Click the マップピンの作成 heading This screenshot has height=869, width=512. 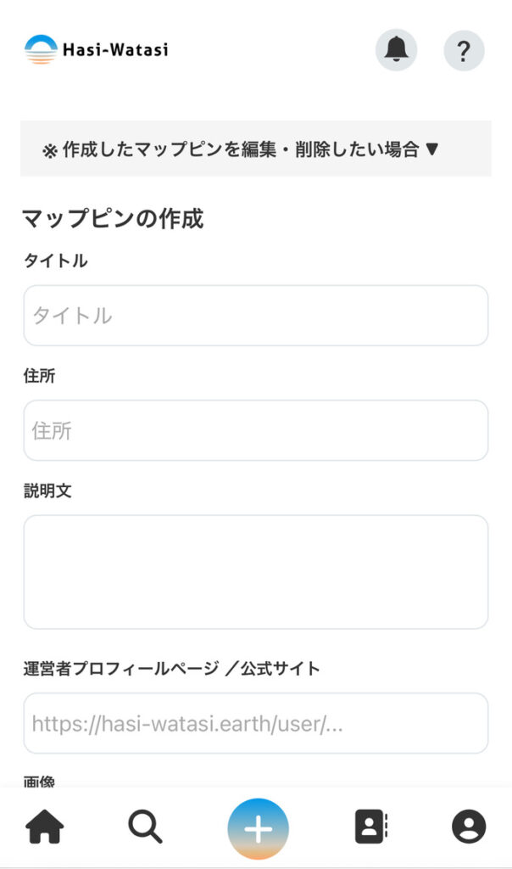coord(113,219)
